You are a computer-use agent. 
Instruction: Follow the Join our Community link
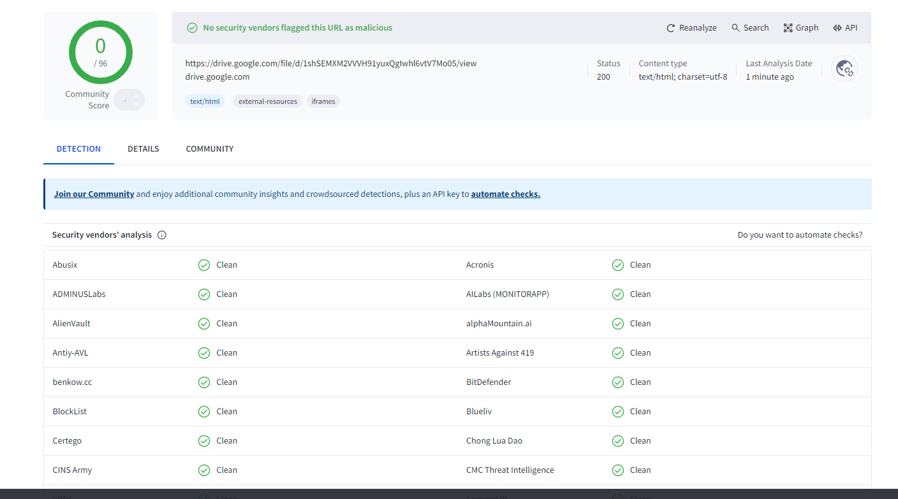click(94, 194)
